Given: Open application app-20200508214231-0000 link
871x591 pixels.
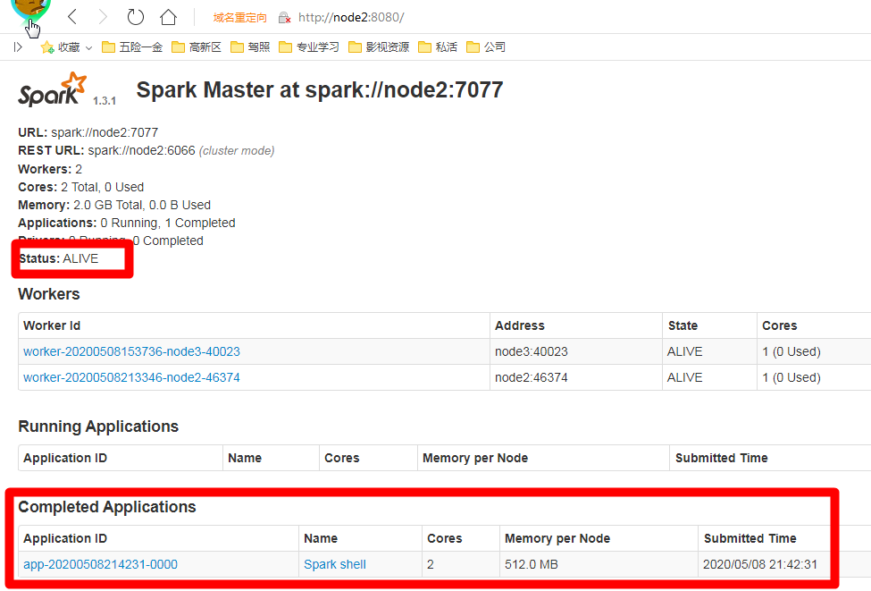Looking at the screenshot, I should 101,564.
